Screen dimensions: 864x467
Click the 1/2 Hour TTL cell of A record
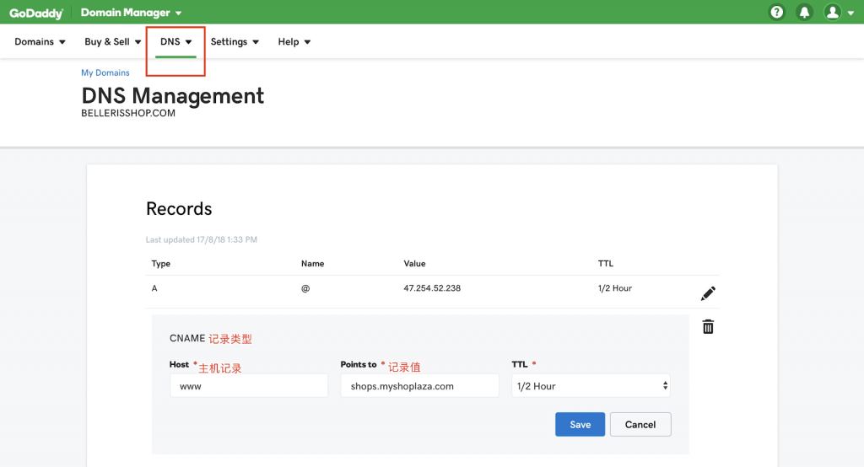tap(615, 288)
